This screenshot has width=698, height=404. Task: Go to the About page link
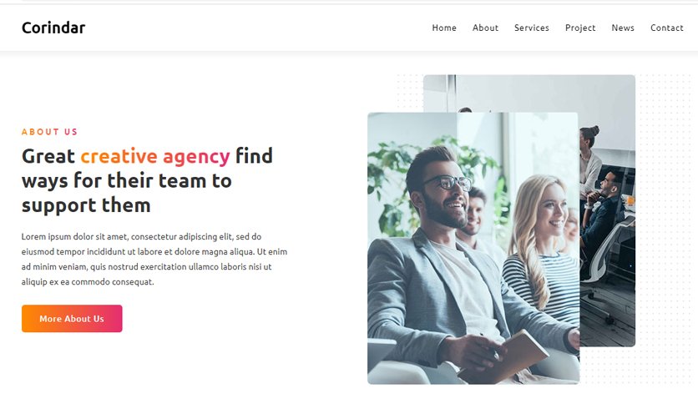tap(485, 28)
